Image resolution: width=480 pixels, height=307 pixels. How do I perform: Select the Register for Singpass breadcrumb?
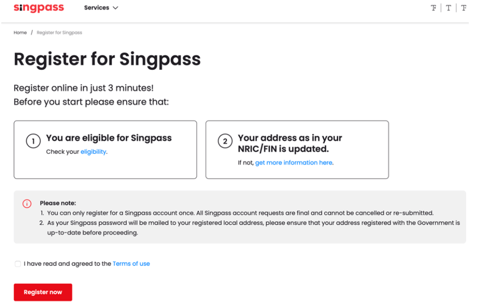click(59, 32)
